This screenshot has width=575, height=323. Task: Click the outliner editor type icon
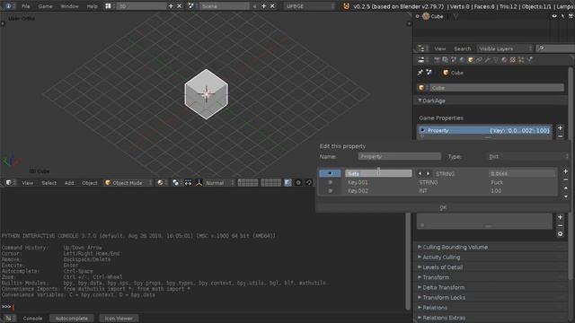coord(421,48)
